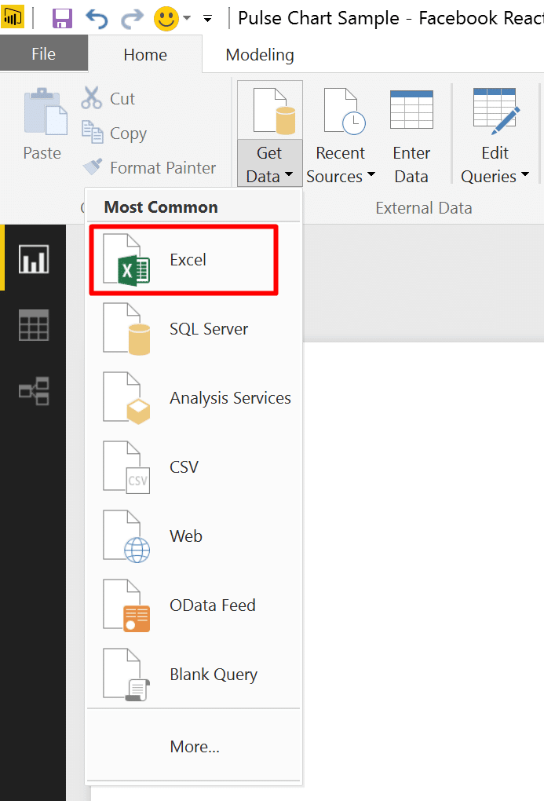Send feedback via the smiley icon
544x801 pixels.
coord(166,19)
